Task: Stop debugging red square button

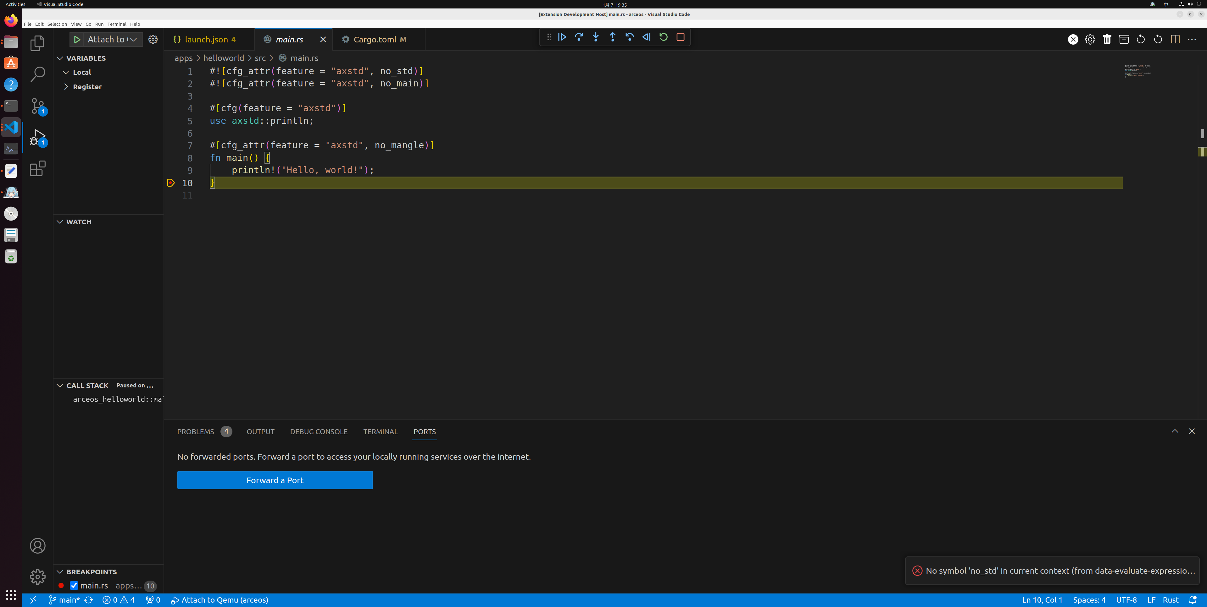Action: 680,37
